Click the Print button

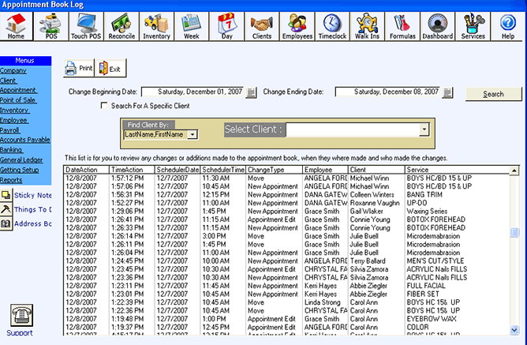[79, 68]
